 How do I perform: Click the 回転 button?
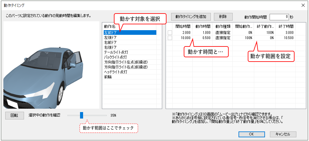(x=14, y=115)
